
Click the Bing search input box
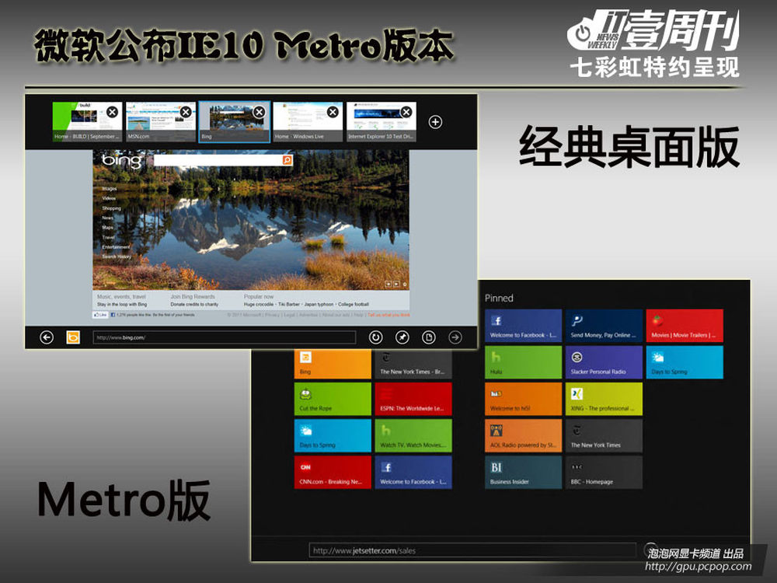tap(218, 159)
